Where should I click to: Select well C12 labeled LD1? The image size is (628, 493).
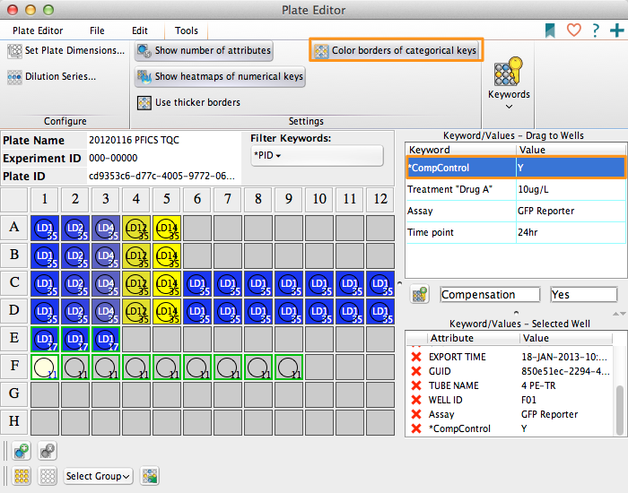[380, 284]
